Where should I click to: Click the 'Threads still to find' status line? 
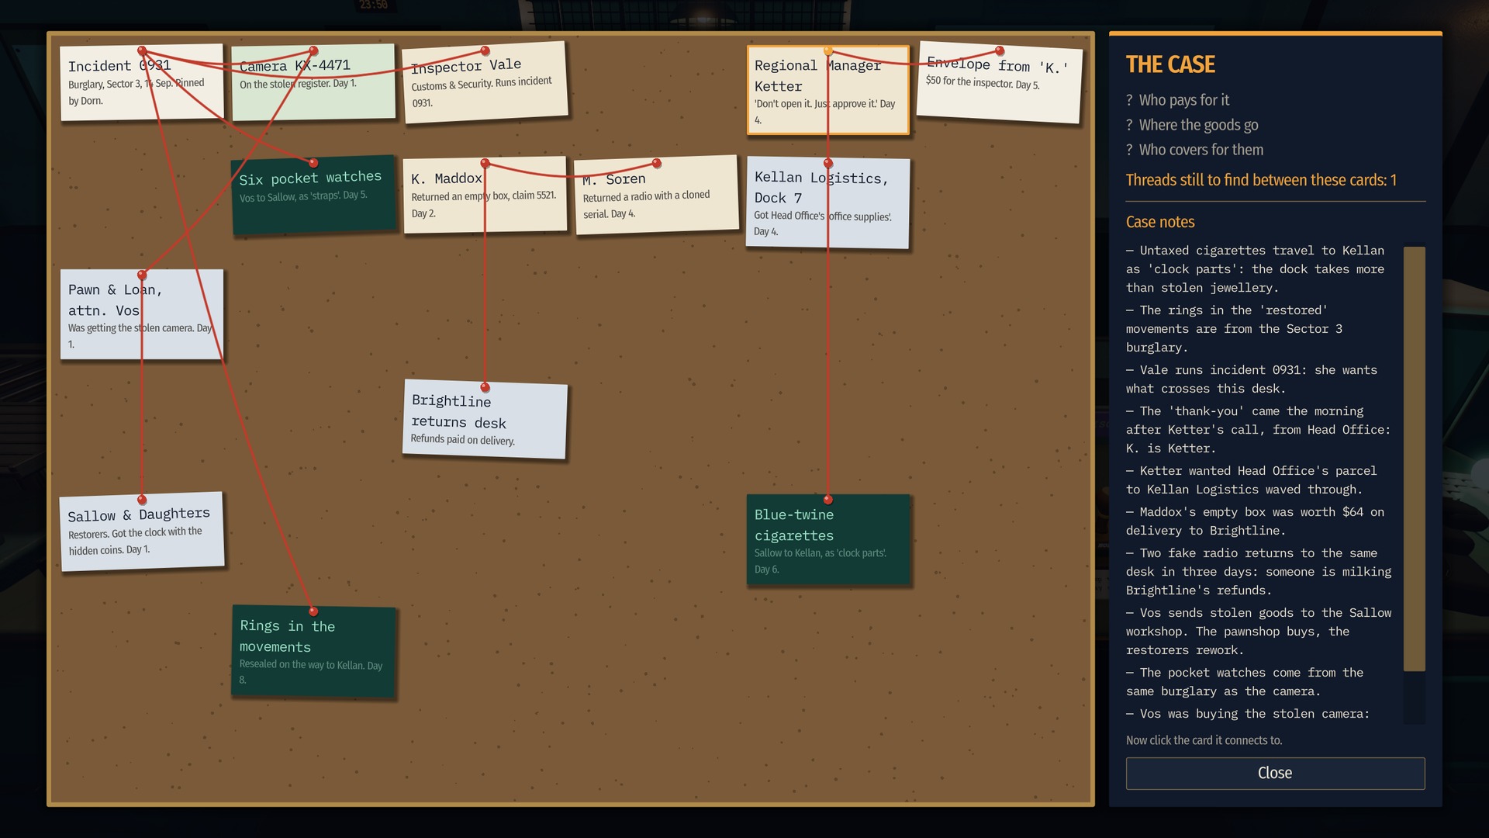[1261, 180]
